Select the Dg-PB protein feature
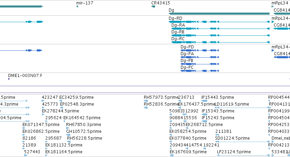 click(200, 64)
